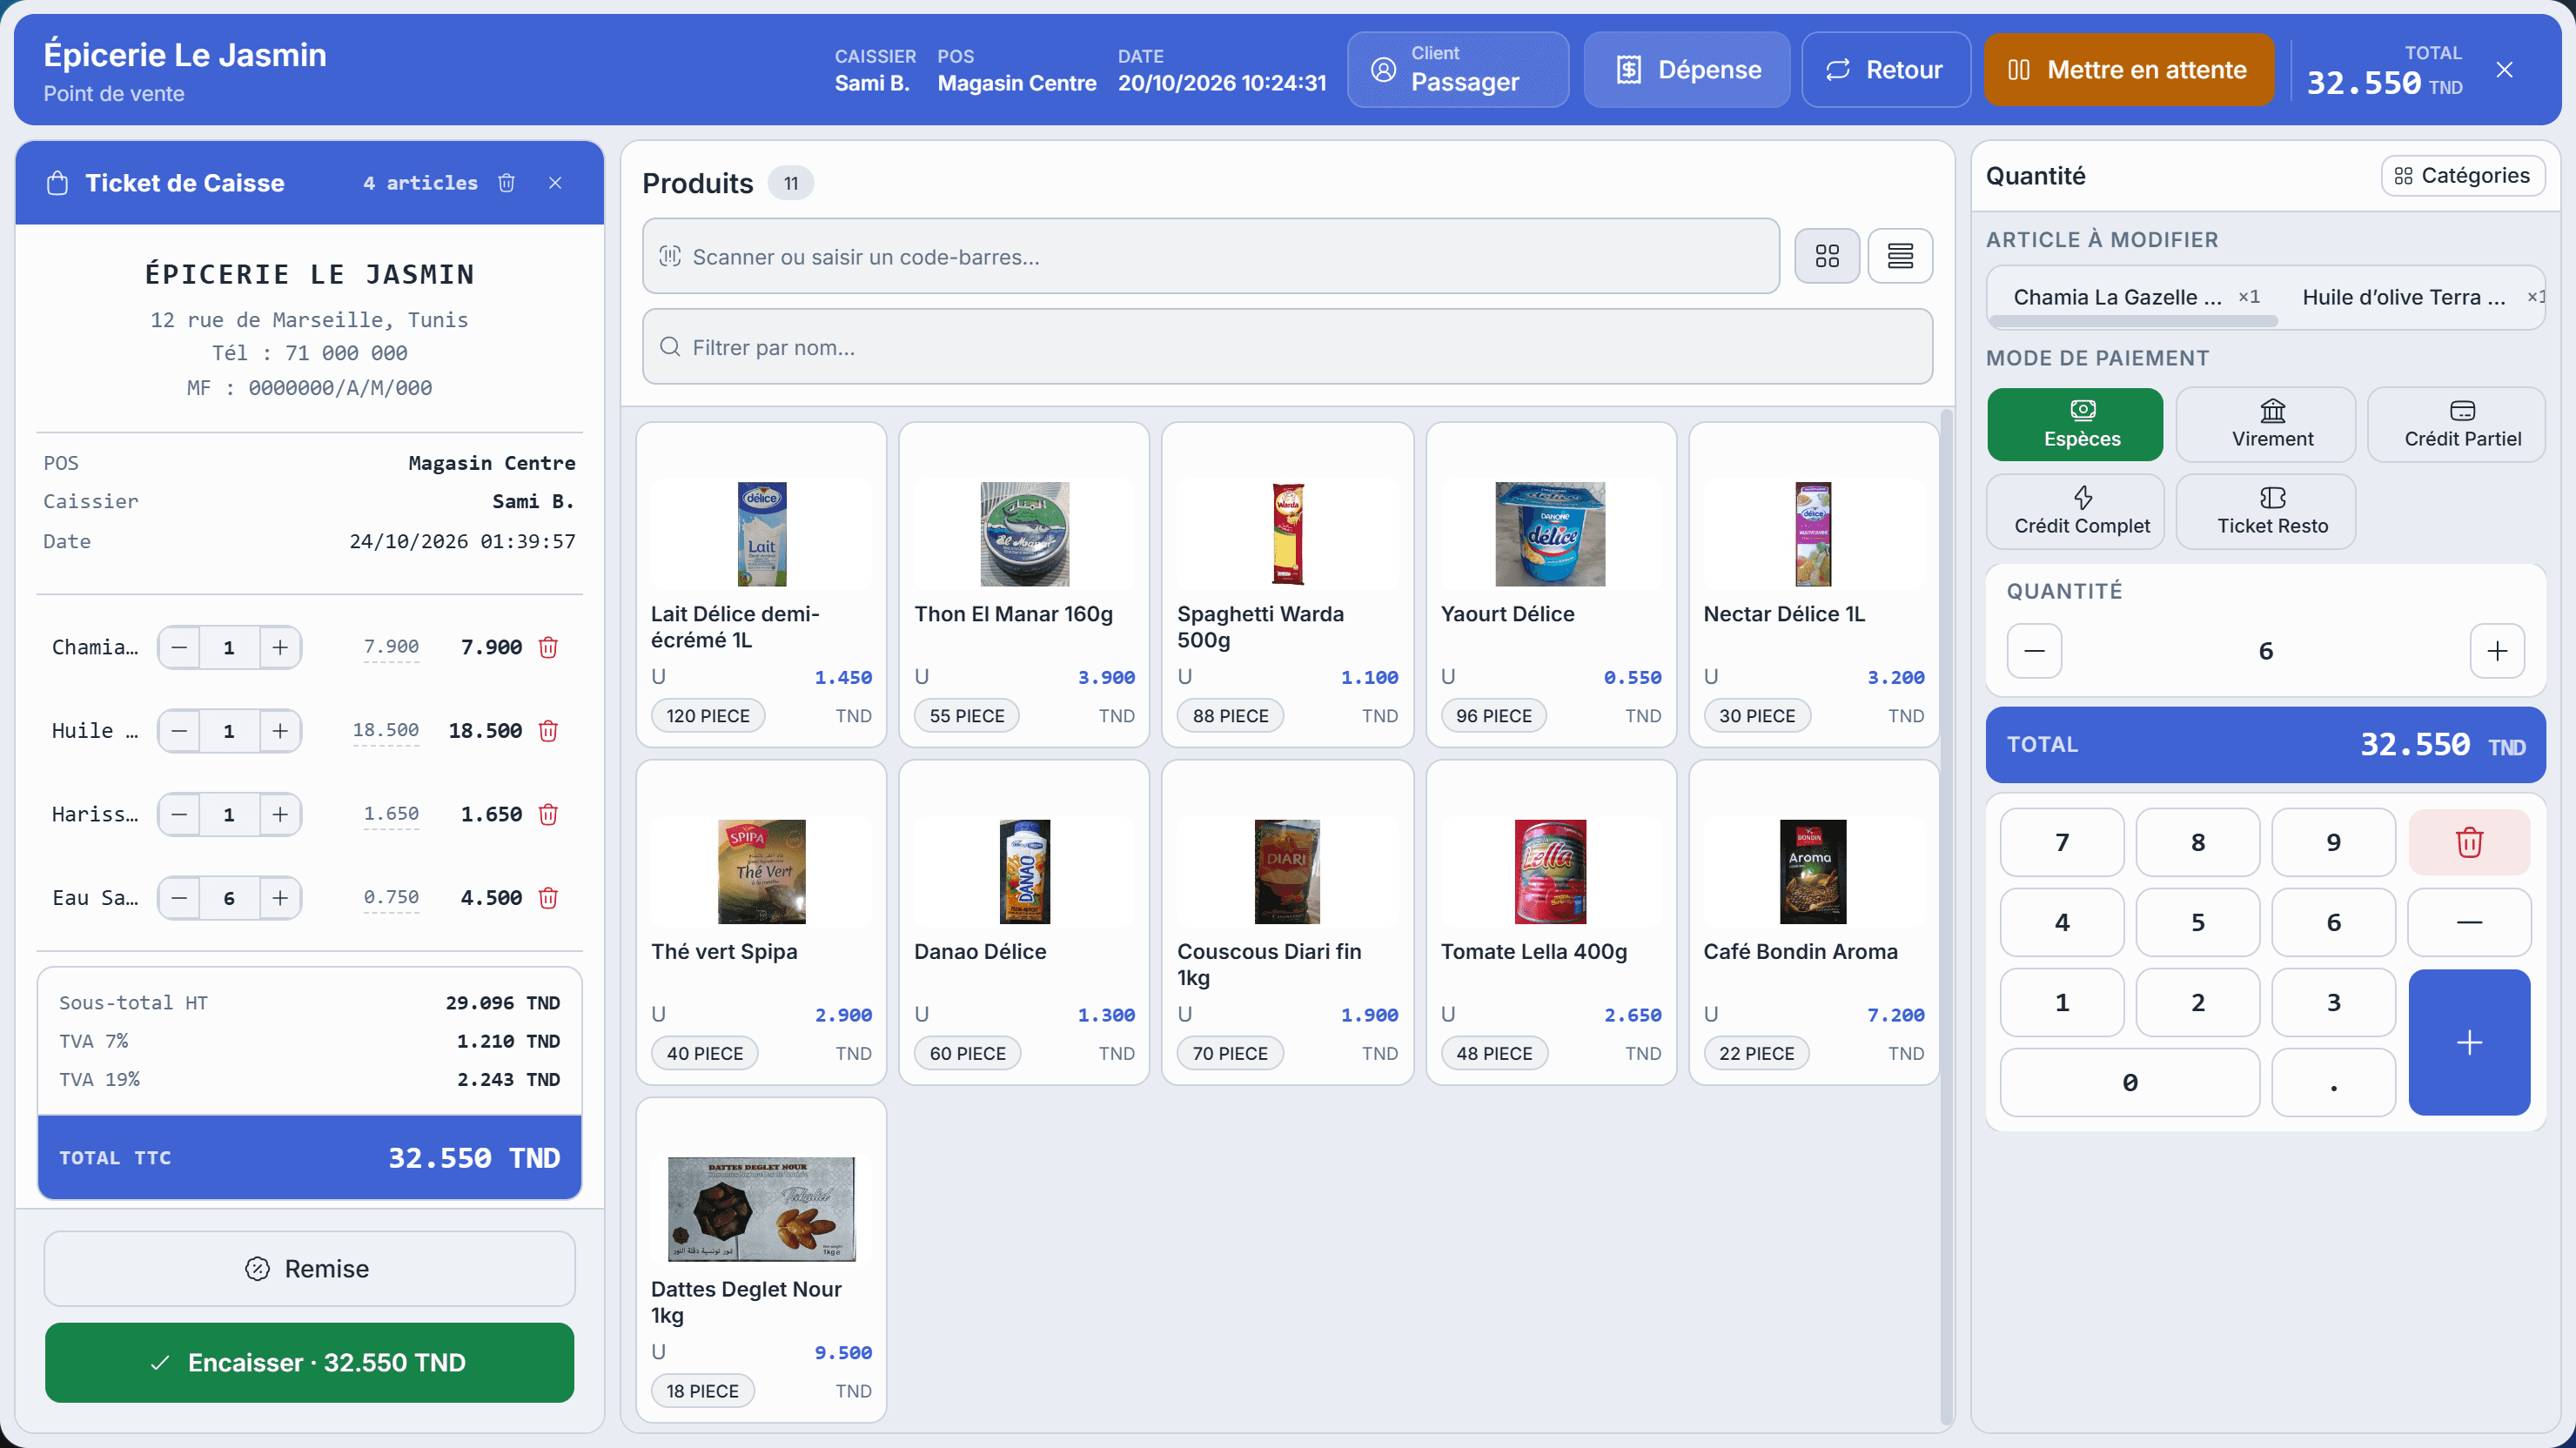Delete the Huile line from ticket
The height and width of the screenshot is (1448, 2576).
coord(548,731)
